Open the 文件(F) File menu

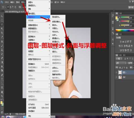pos(7,2)
